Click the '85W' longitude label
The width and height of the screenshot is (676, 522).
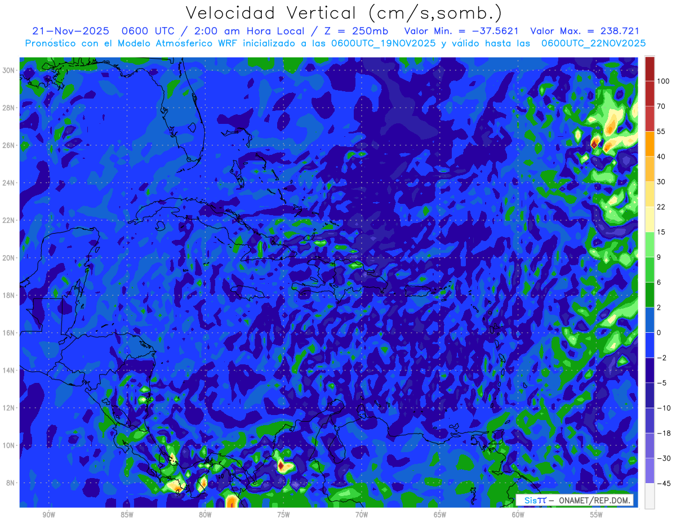tap(127, 515)
